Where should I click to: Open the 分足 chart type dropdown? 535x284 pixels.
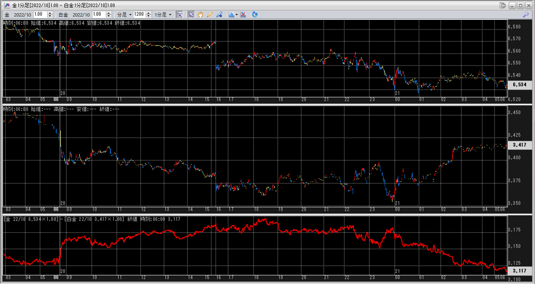[x=124, y=15]
